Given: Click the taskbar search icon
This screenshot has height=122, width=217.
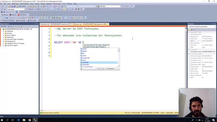Looking at the screenshot, I should click(7, 120).
